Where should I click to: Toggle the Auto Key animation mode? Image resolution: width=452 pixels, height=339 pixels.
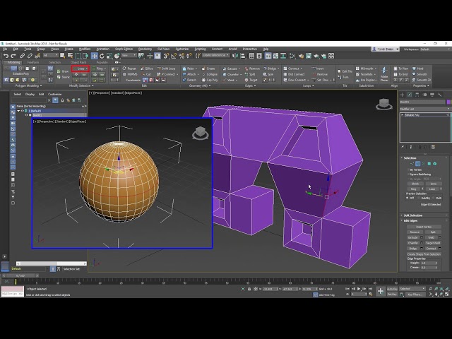coord(392,289)
